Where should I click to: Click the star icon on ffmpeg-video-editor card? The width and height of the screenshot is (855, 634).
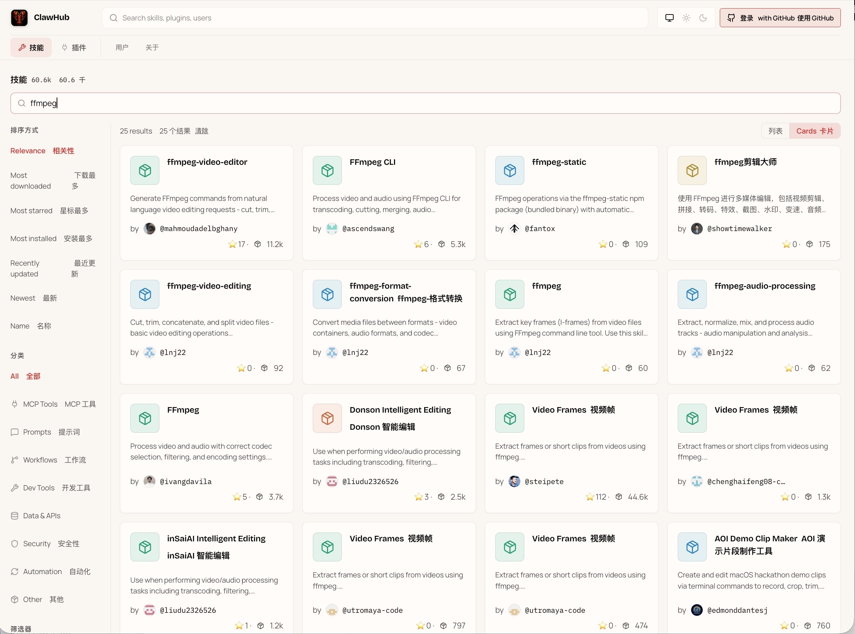pyautogui.click(x=232, y=244)
